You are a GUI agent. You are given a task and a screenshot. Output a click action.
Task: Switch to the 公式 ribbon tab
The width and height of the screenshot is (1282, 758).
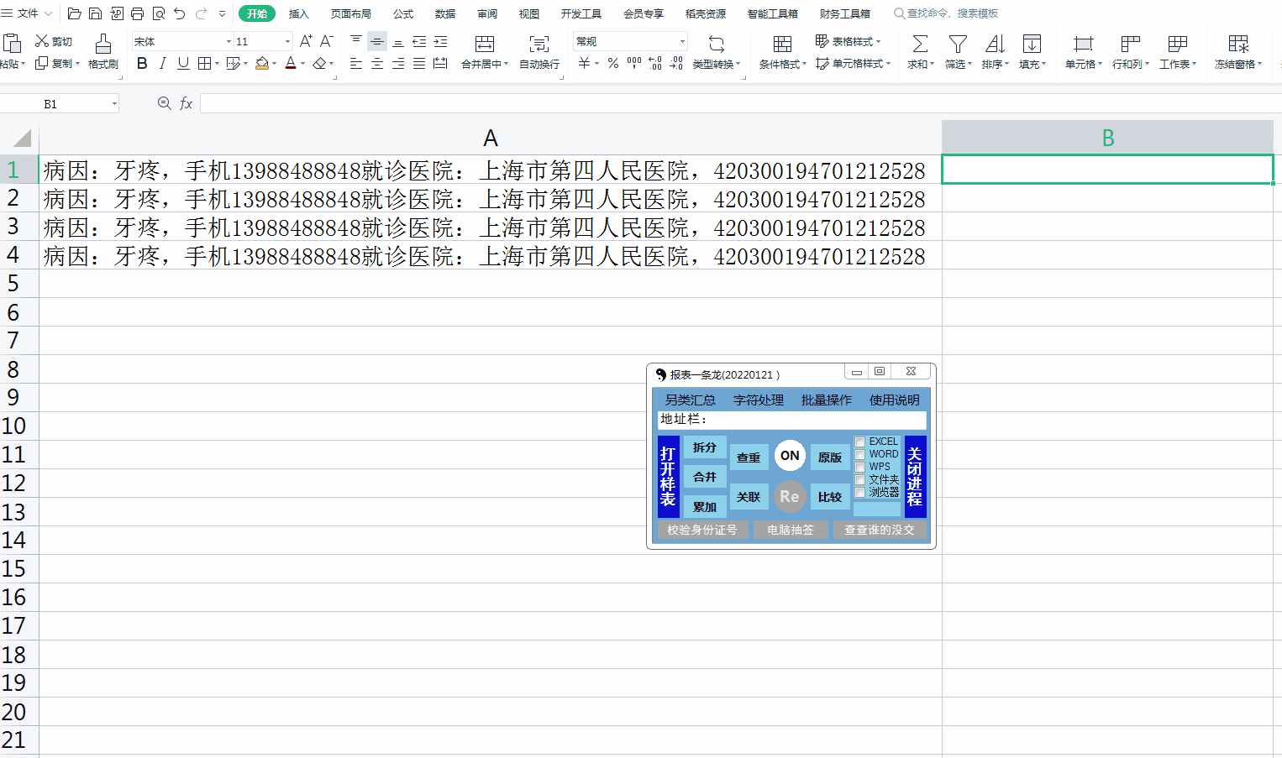pyautogui.click(x=403, y=13)
